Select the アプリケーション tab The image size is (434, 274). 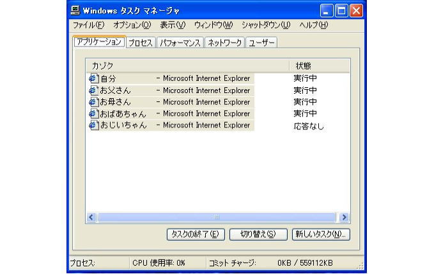pos(99,41)
